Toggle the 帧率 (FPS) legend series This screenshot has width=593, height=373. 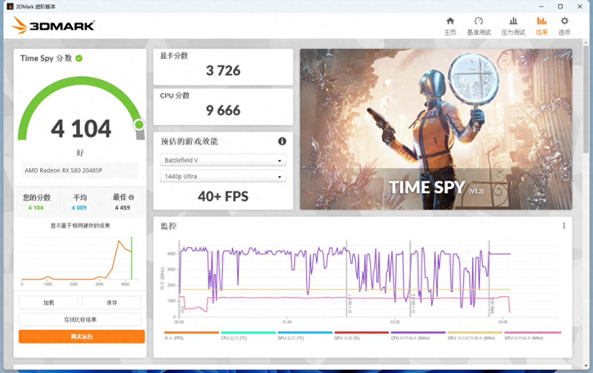(x=191, y=335)
